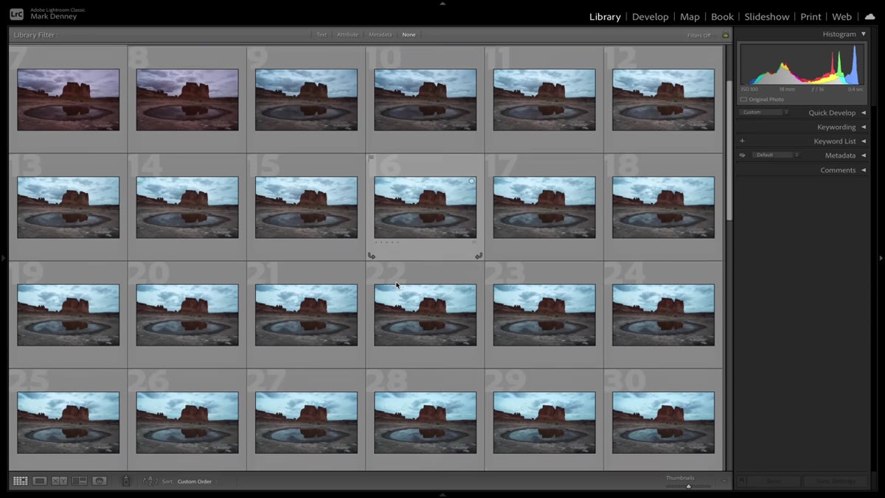
Task: Rotate photo 16 clockwise
Action: (x=479, y=256)
